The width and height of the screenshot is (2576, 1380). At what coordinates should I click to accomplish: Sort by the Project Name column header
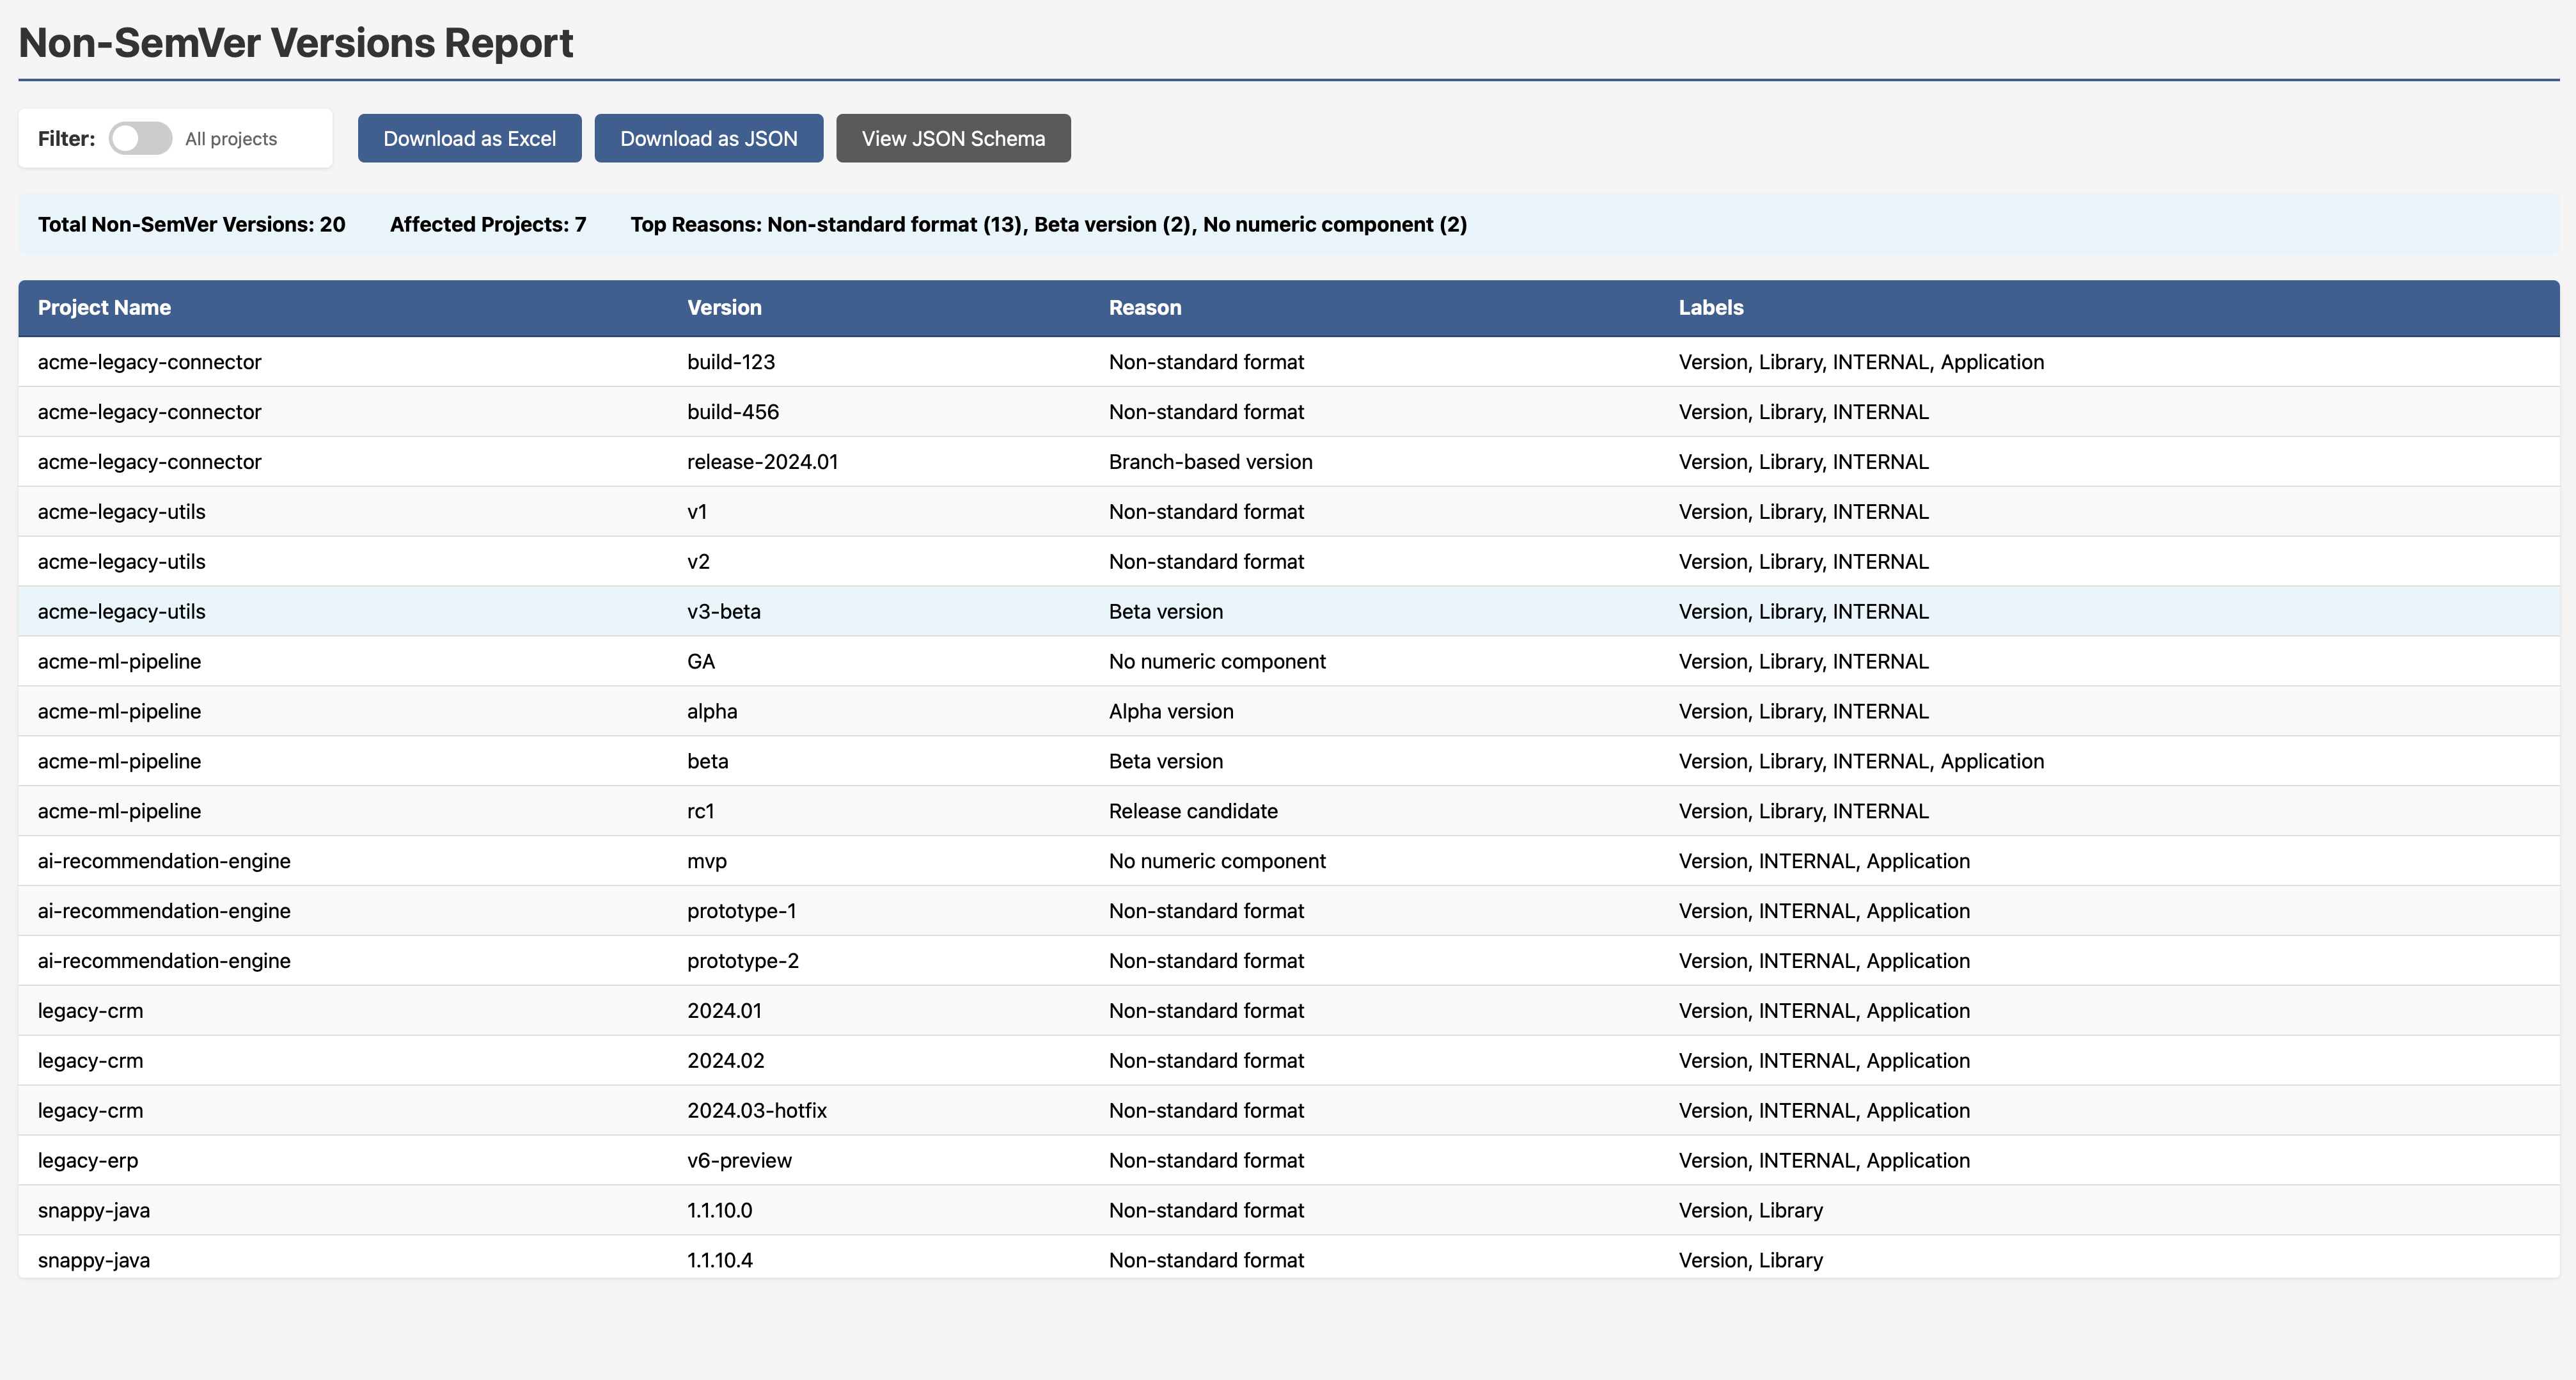coord(104,307)
